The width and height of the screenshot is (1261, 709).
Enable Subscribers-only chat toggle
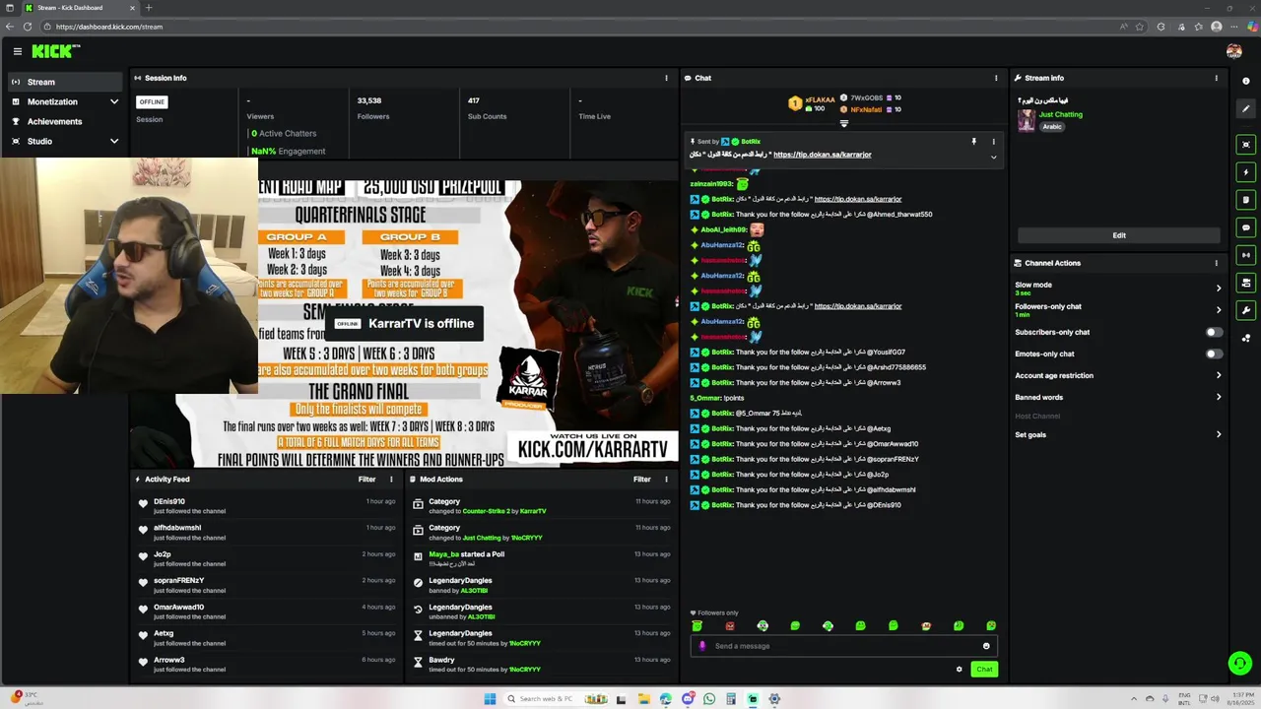(x=1215, y=332)
